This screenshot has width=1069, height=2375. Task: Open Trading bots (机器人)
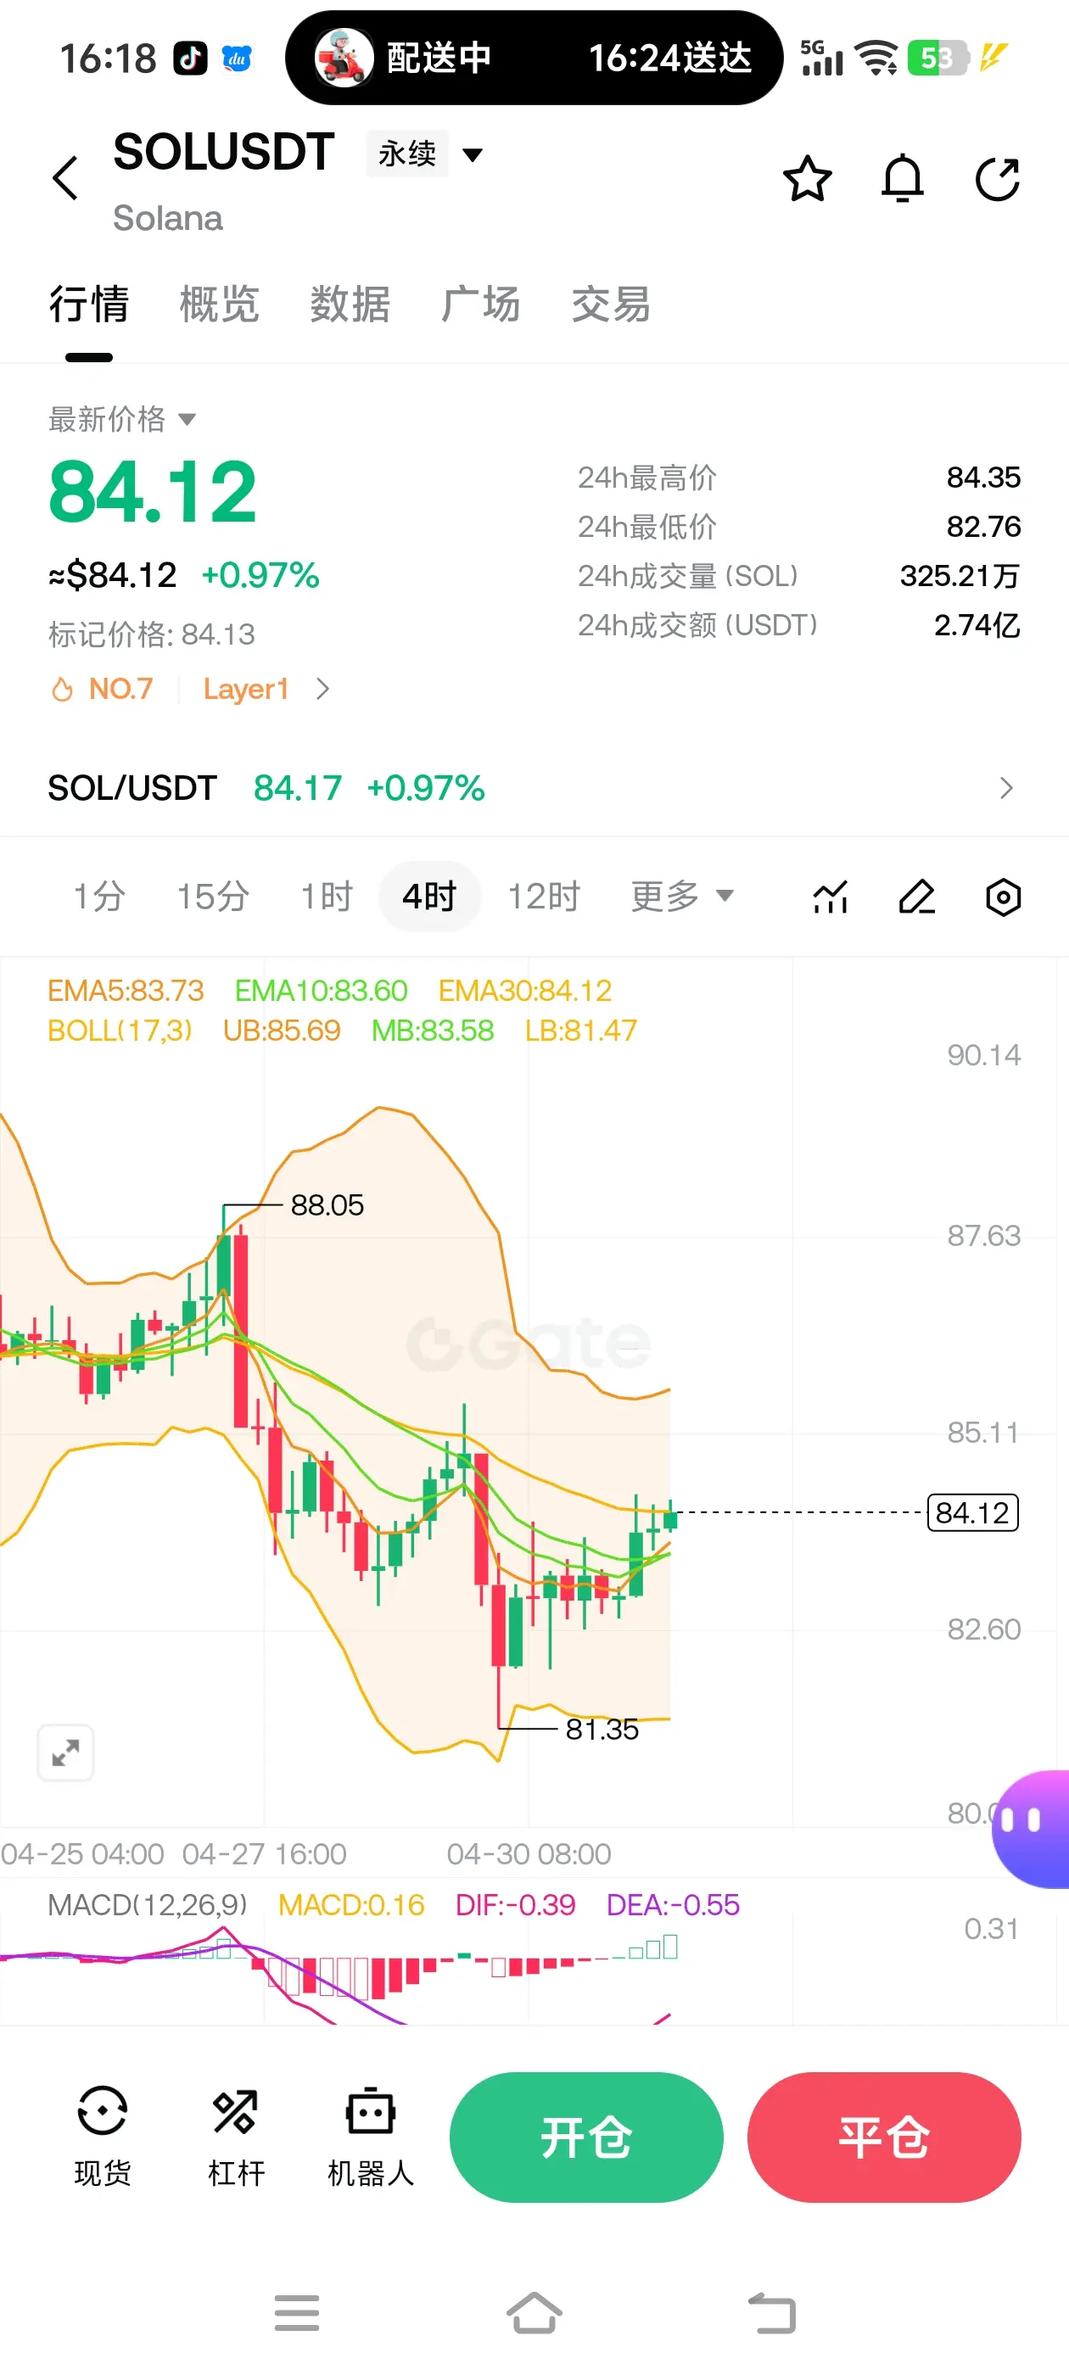pos(370,2136)
